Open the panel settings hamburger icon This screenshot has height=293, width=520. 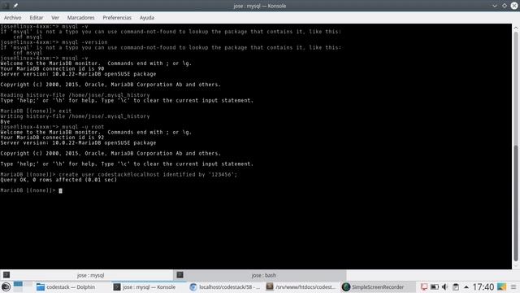513,287
